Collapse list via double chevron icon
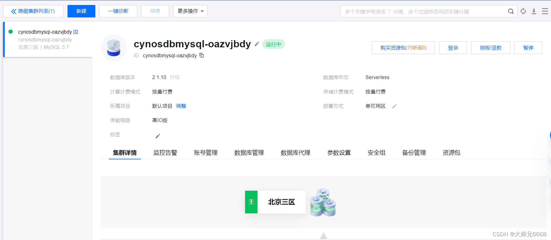Viewport: 551px width, 240px height. click(14, 12)
